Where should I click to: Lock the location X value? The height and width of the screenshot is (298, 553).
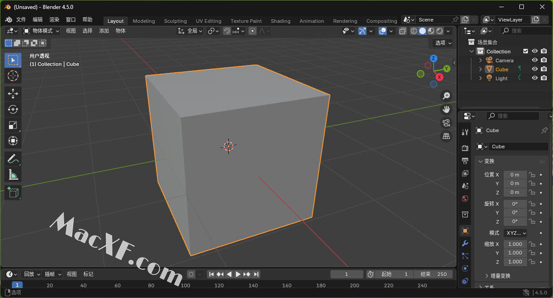(531, 175)
